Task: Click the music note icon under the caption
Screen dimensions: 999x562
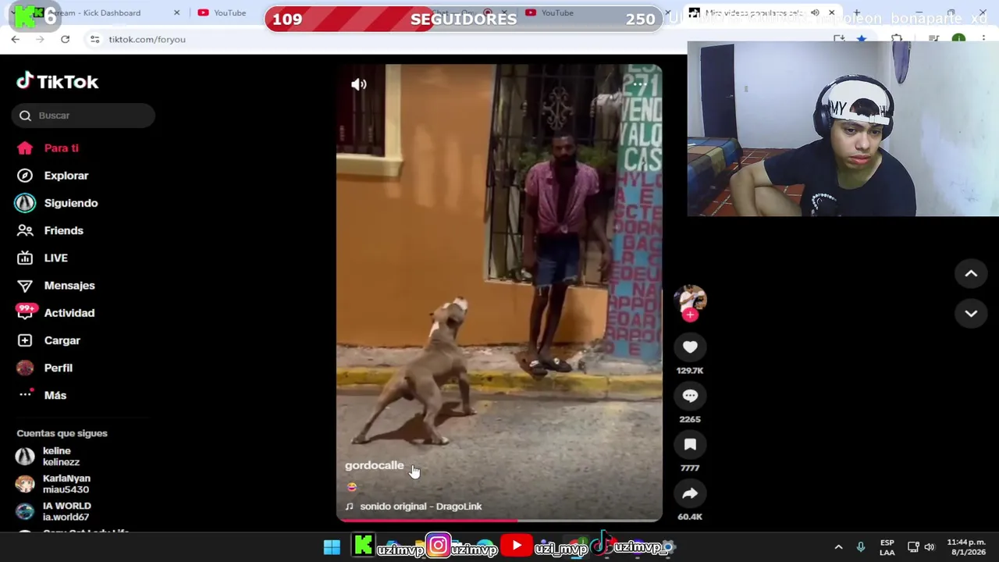Action: coord(349,507)
